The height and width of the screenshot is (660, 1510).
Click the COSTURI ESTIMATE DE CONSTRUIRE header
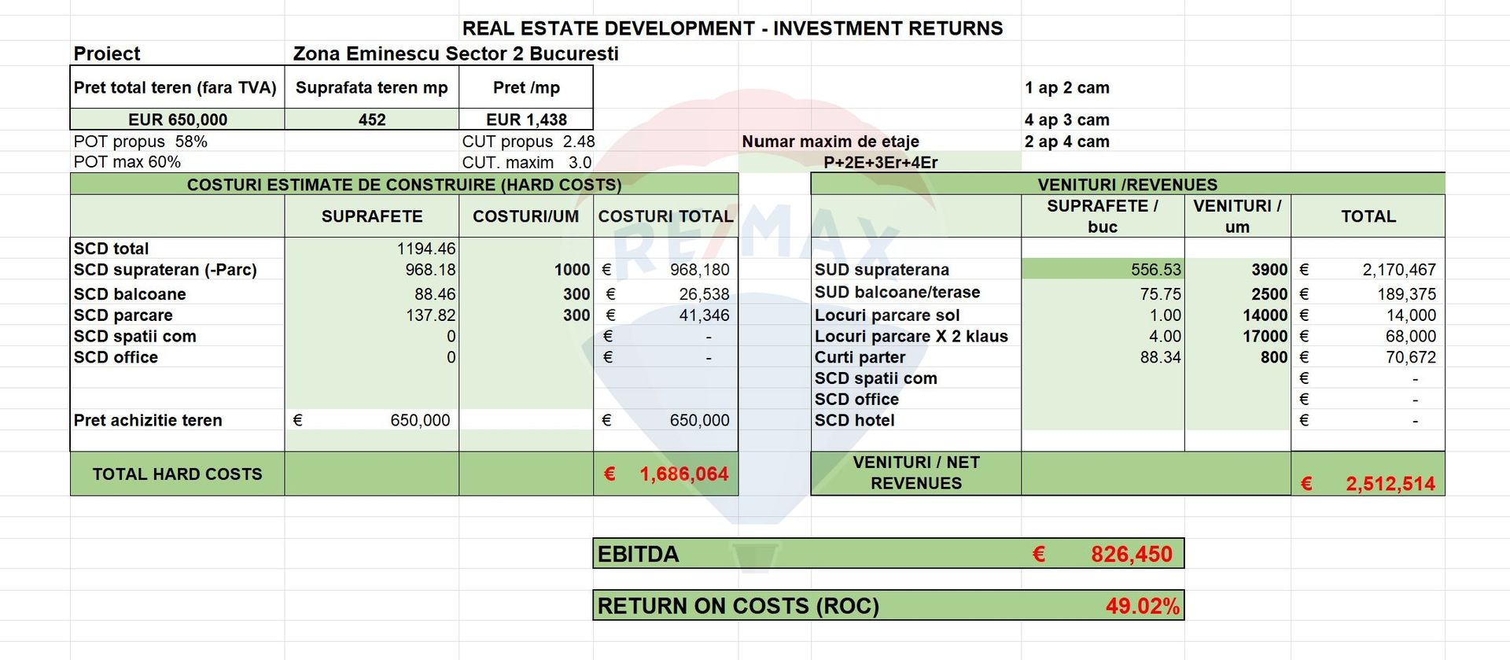point(403,185)
